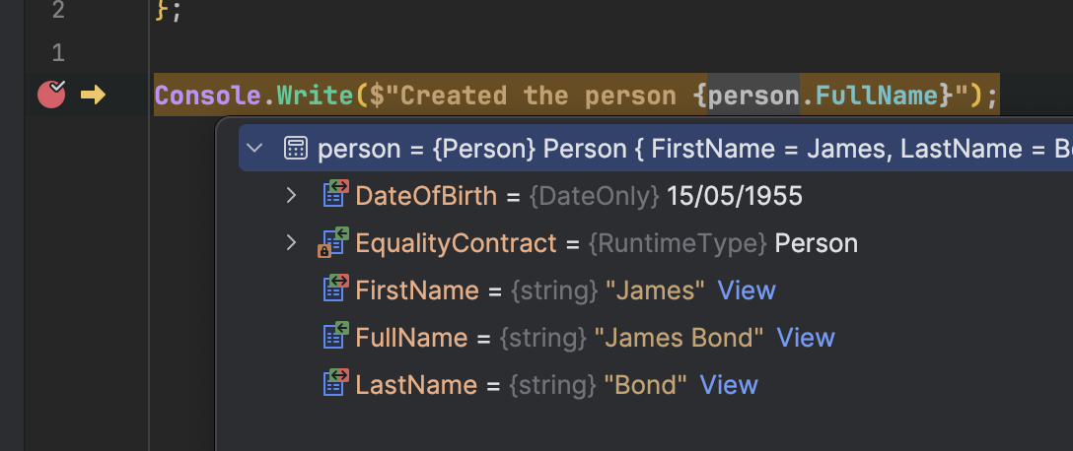Click FullName in the Console.Write statement
The height and width of the screenshot is (451, 1073).
[x=869, y=96]
